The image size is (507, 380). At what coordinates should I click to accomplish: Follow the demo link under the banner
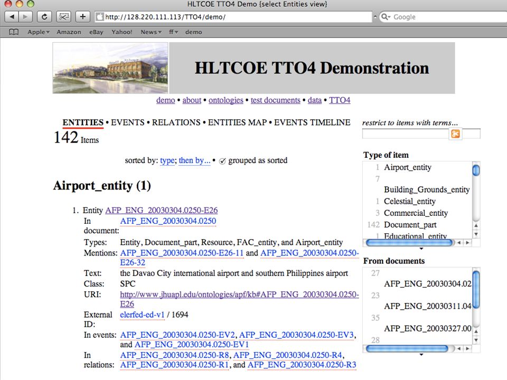(165, 100)
